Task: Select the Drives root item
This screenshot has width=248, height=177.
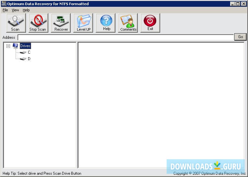Action: (25, 46)
